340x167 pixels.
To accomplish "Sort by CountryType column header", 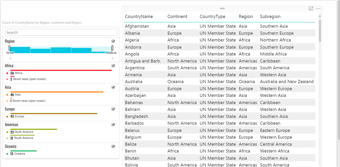I will pos(212,17).
